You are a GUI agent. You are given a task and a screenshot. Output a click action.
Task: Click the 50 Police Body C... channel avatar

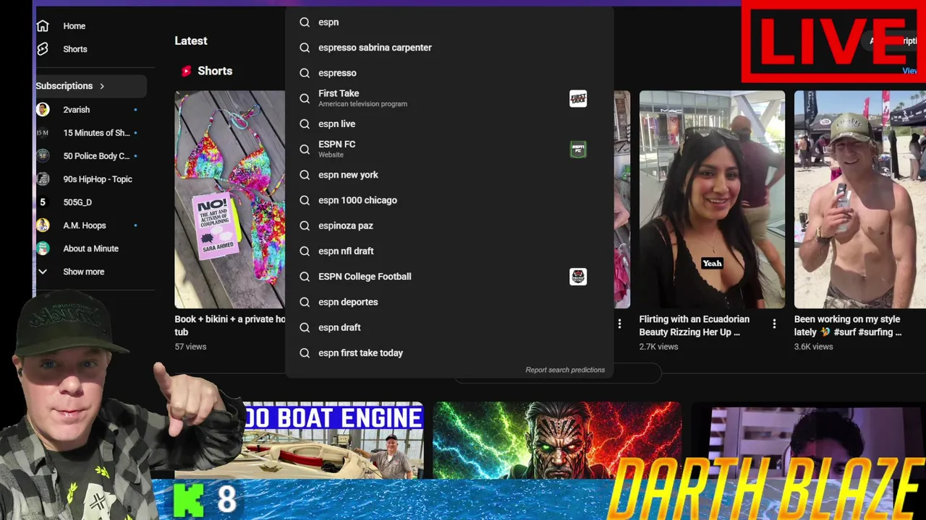pyautogui.click(x=43, y=156)
